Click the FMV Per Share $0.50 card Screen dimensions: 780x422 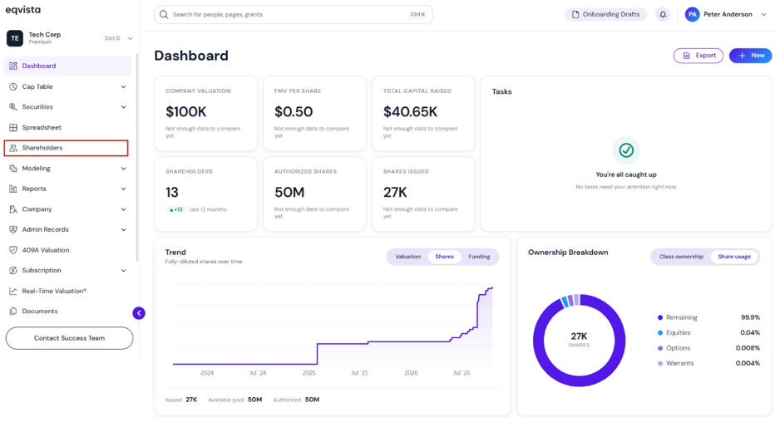pyautogui.click(x=314, y=113)
